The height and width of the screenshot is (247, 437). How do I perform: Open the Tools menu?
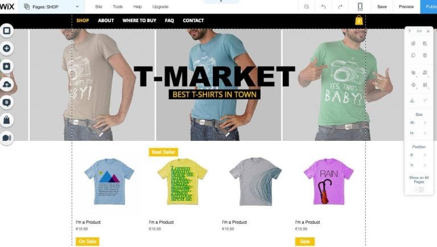pyautogui.click(x=118, y=7)
